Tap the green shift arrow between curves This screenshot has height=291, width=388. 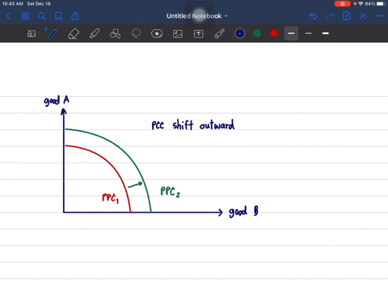(x=135, y=184)
